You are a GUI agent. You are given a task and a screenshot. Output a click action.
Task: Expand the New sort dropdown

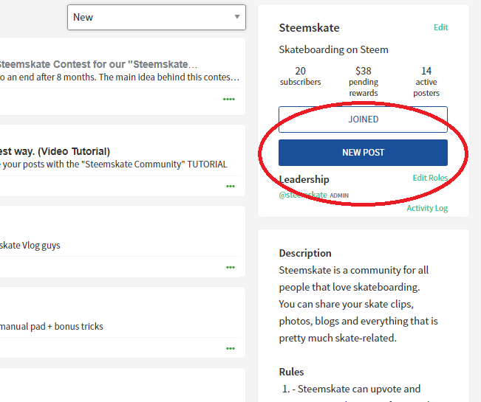[156, 17]
